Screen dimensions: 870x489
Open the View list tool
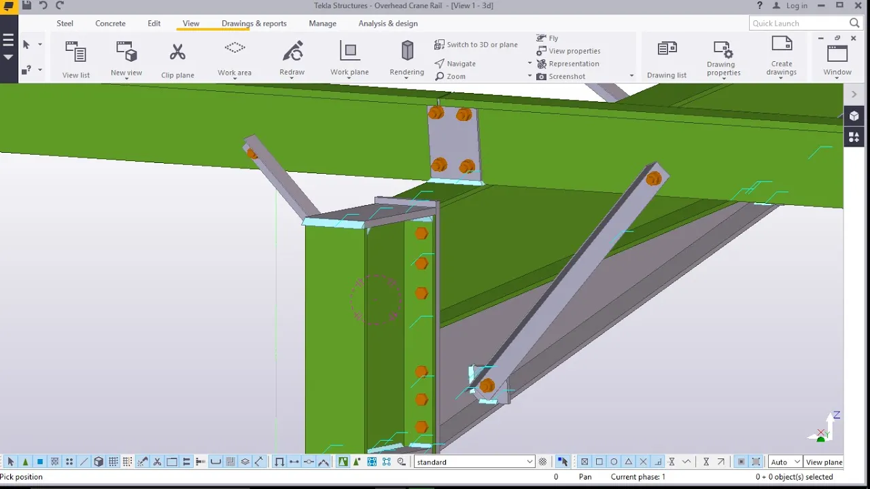point(75,59)
